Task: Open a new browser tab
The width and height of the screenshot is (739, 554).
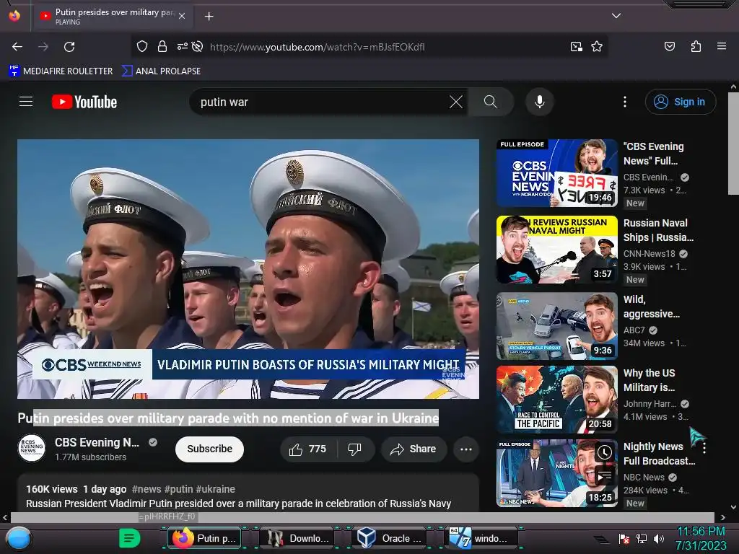Action: point(209,17)
